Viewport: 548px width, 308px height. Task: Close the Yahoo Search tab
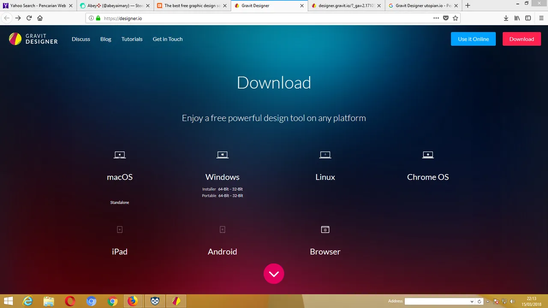(71, 6)
